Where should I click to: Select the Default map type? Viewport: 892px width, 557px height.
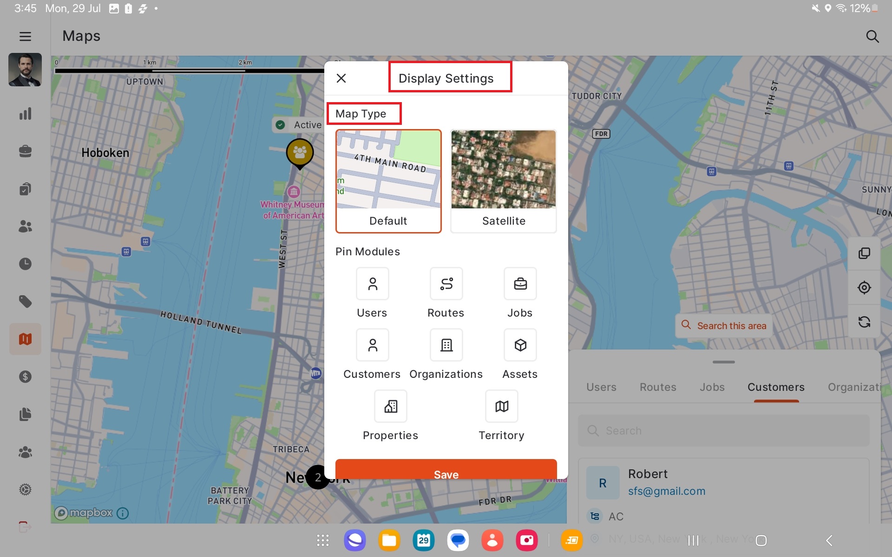[388, 181]
